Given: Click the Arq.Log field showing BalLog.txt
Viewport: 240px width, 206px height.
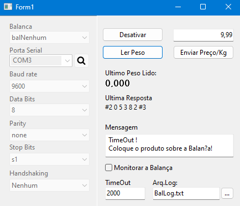Looking at the screenshot, I should click(186, 193).
